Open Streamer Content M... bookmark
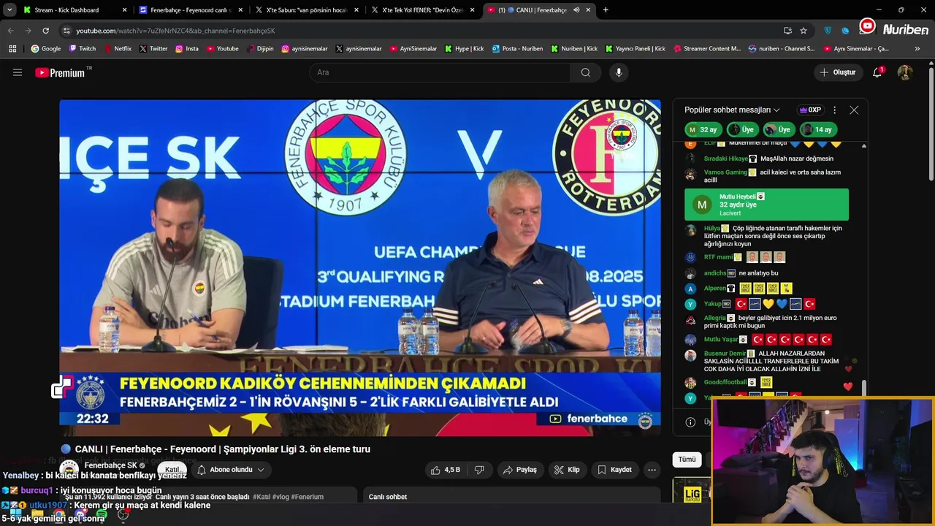 pos(707,49)
